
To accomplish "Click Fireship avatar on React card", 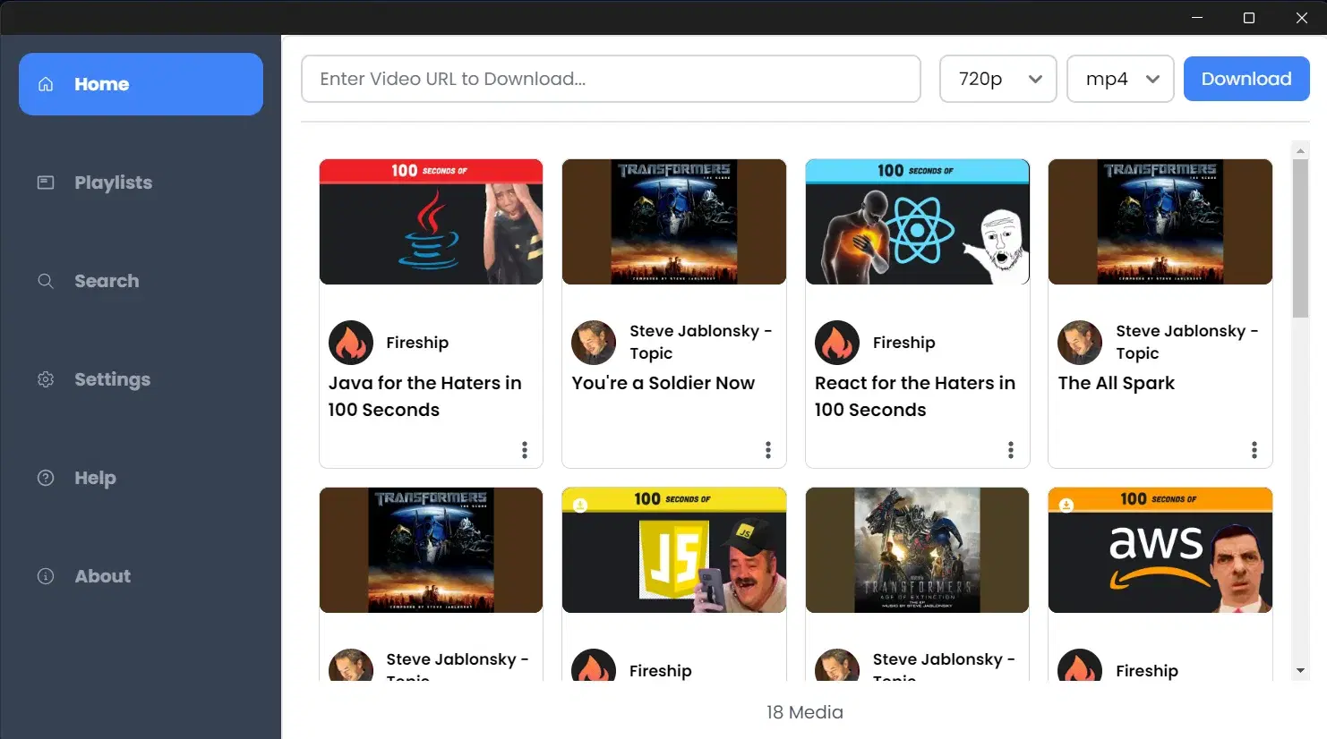I will click(837, 343).
